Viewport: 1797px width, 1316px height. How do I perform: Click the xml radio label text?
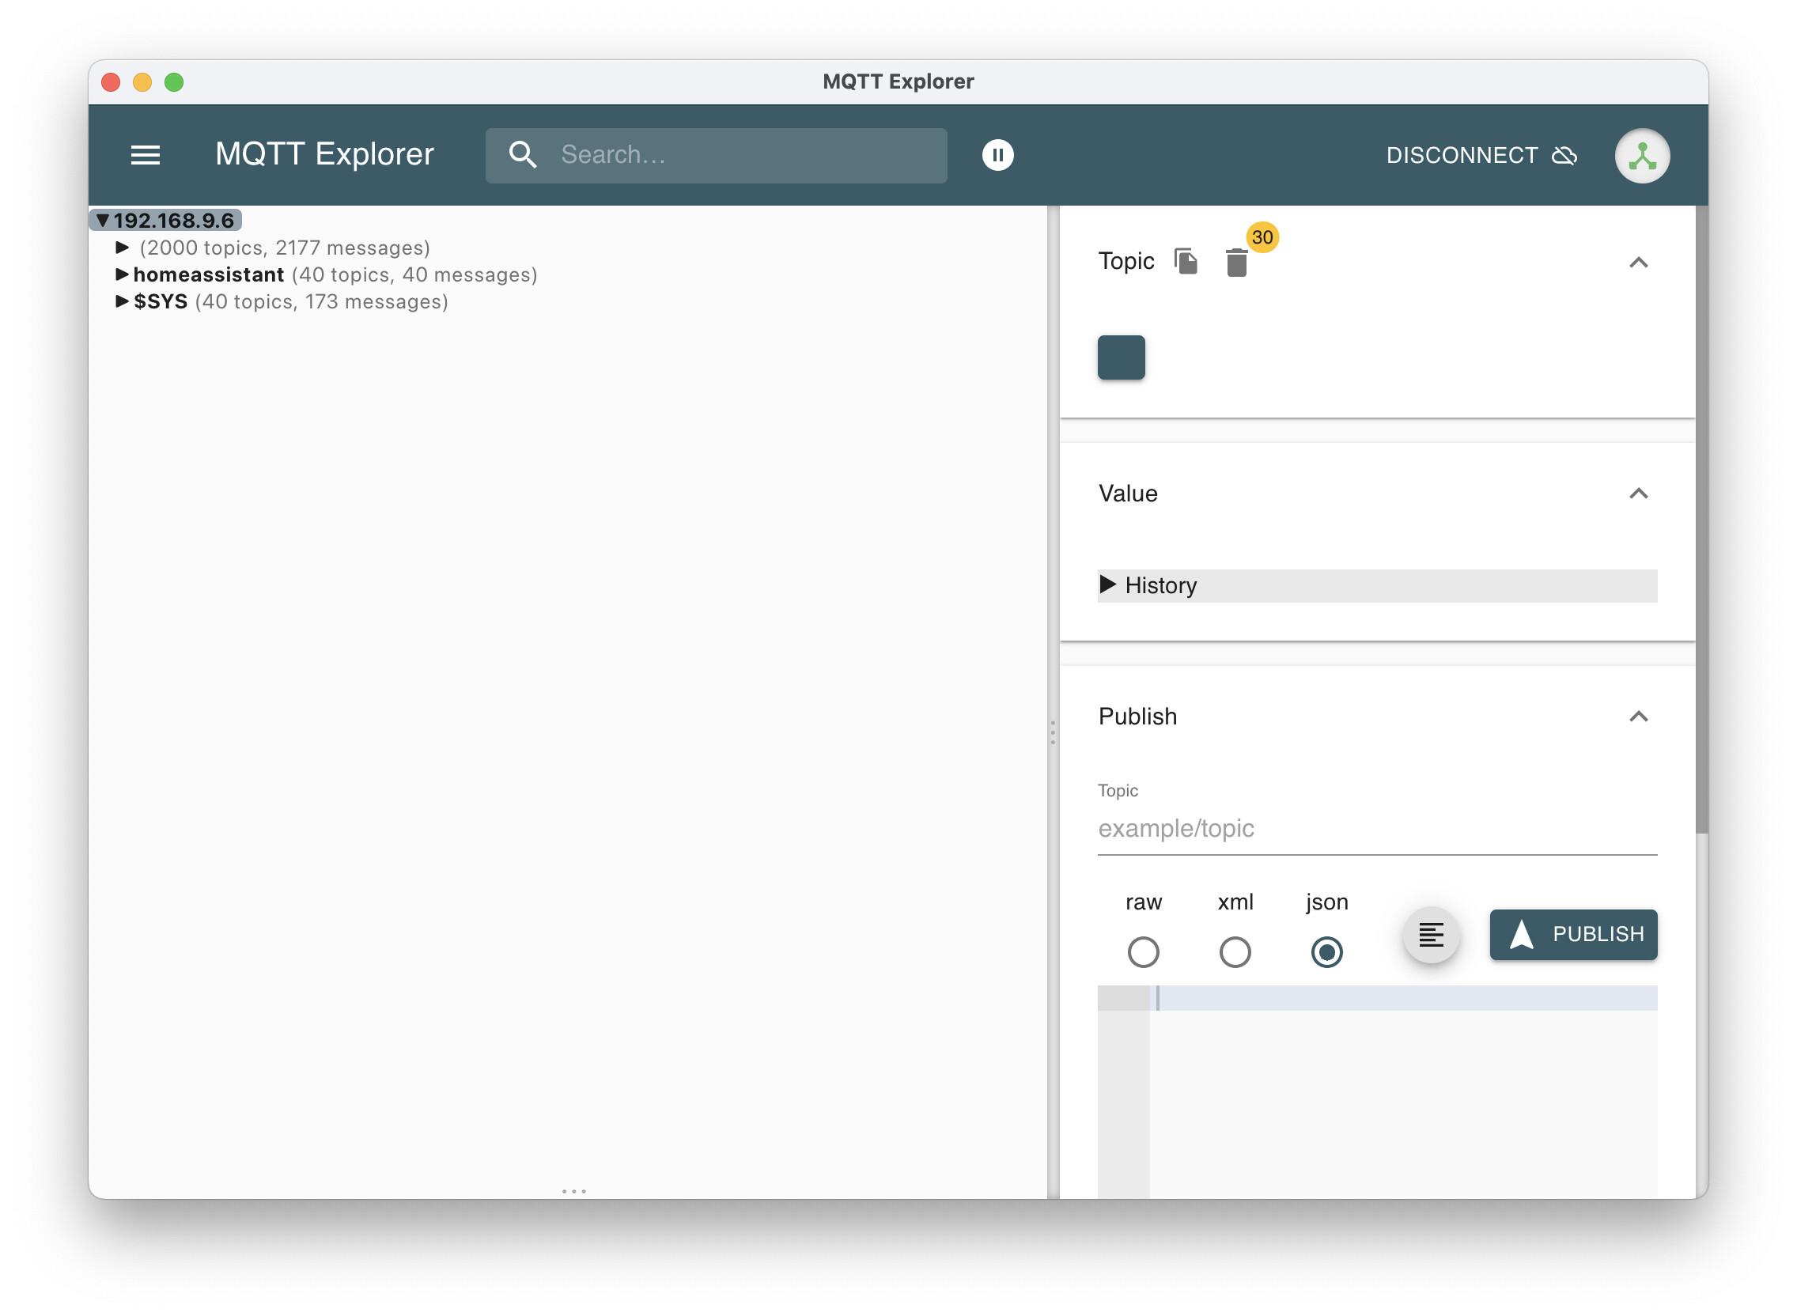(x=1235, y=902)
